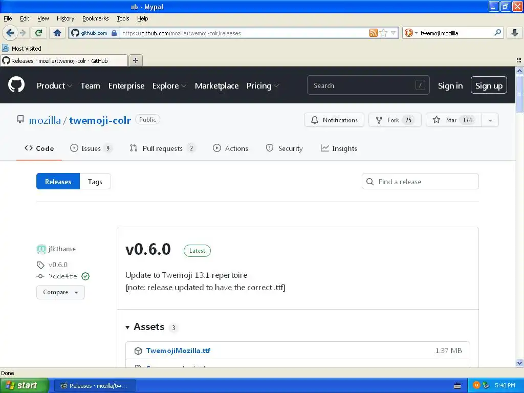Click the search engine DuckDuckGo icon
Viewport: 524px width, 393px height.
[x=408, y=33]
